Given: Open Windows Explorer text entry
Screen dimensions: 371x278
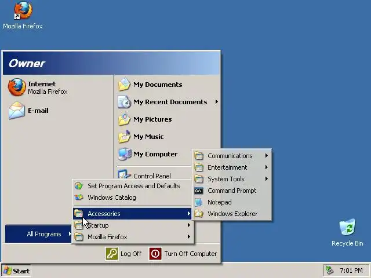Looking at the screenshot, I should [232, 214].
